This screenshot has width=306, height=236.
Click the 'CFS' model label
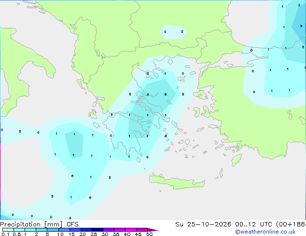coord(72,224)
